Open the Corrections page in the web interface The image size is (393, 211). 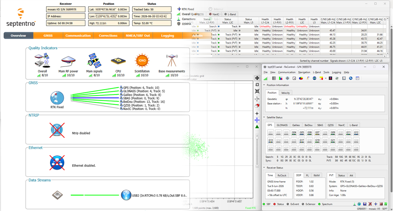point(108,36)
